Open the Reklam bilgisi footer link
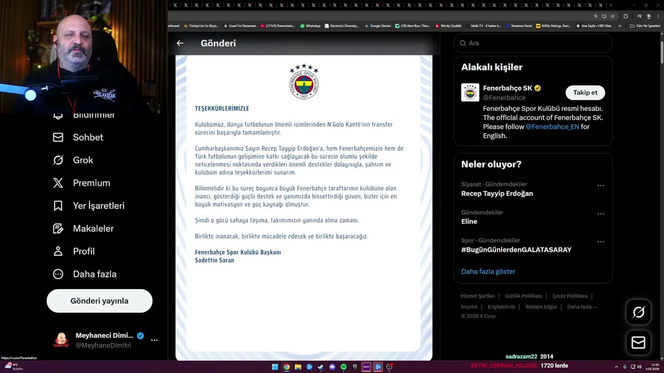 pyautogui.click(x=541, y=307)
